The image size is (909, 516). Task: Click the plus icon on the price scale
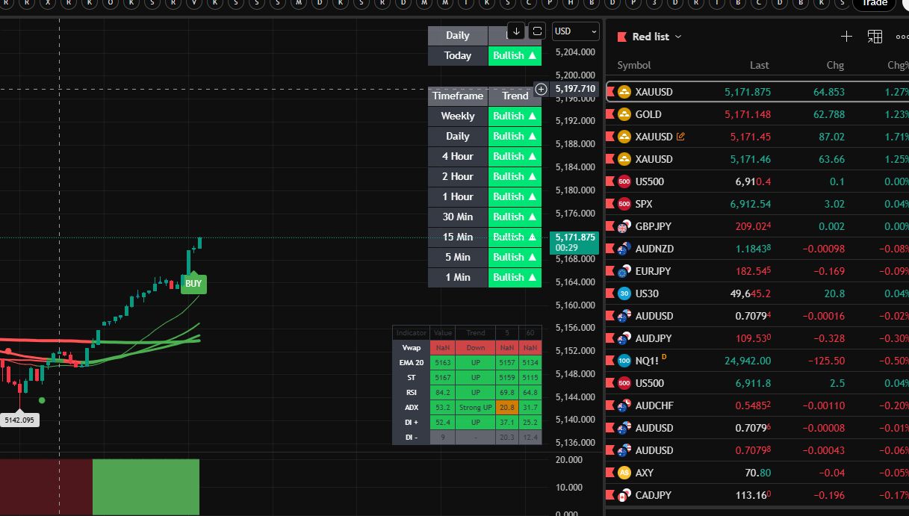click(542, 89)
